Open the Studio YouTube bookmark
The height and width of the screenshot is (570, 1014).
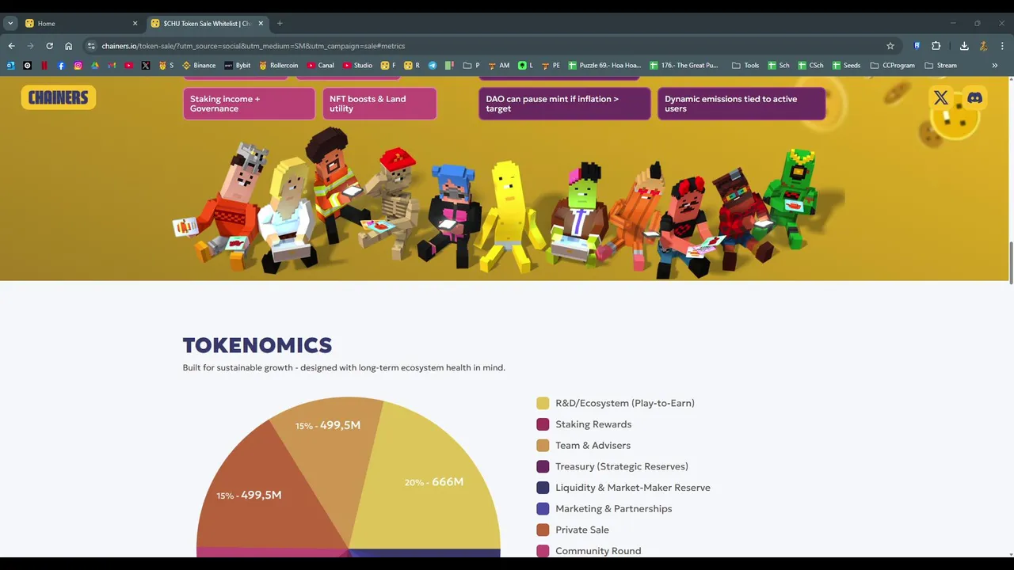point(358,66)
